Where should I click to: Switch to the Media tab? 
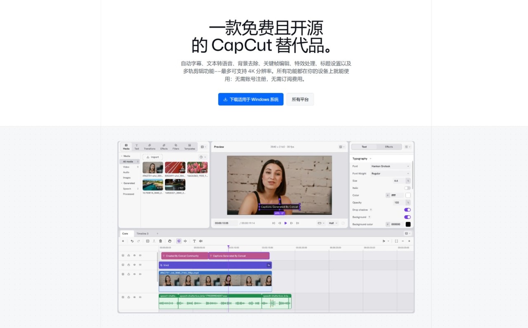pos(126,147)
